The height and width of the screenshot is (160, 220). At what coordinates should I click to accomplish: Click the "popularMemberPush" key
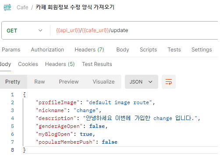tap(65, 142)
